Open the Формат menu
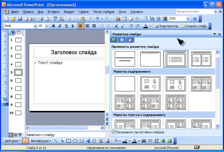Image resolution: width=224 pixels, height=152 pixels. click(x=69, y=12)
